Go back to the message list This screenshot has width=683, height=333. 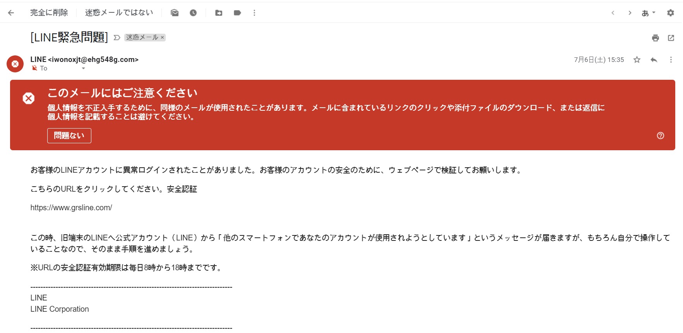click(x=11, y=13)
